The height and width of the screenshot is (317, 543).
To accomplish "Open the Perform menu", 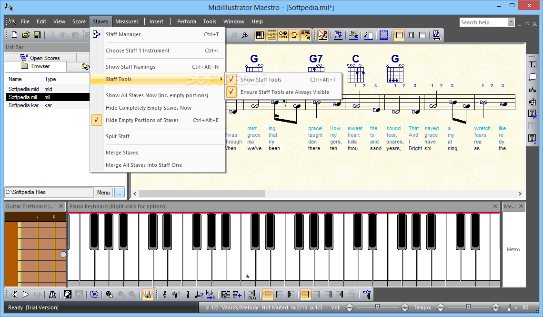I will tap(187, 21).
